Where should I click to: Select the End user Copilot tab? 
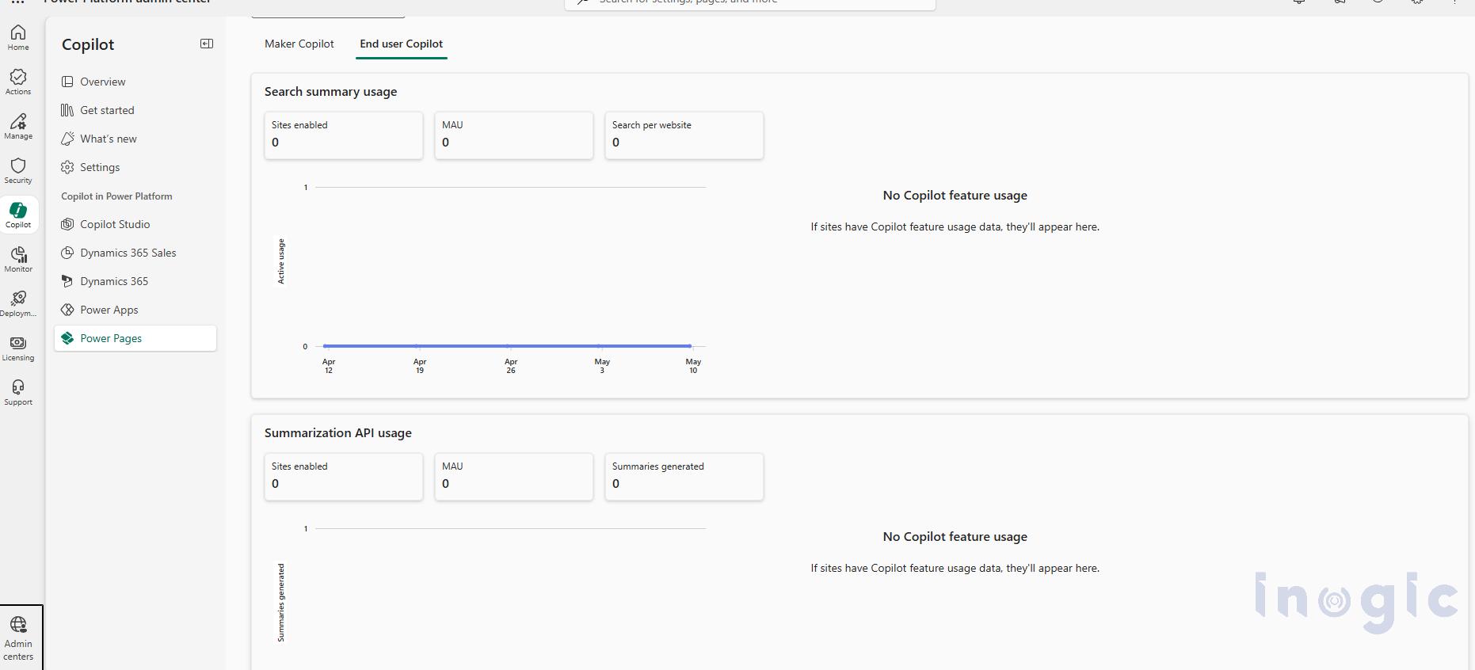click(x=402, y=44)
